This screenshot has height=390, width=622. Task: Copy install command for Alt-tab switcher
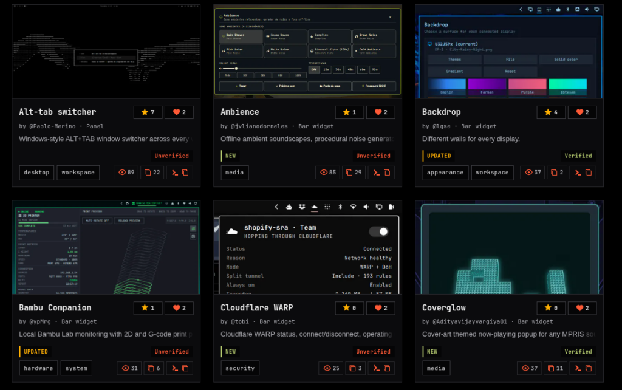tap(180, 173)
